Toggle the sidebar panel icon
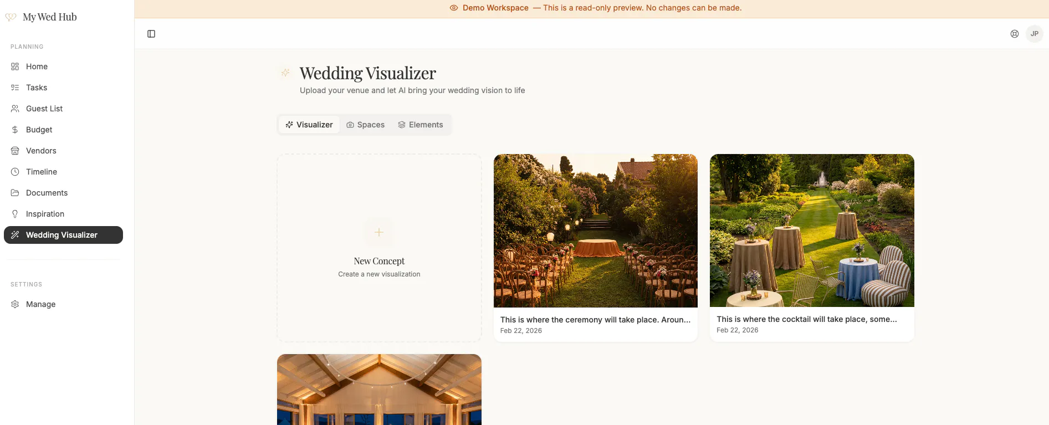1049x425 pixels. click(x=151, y=34)
